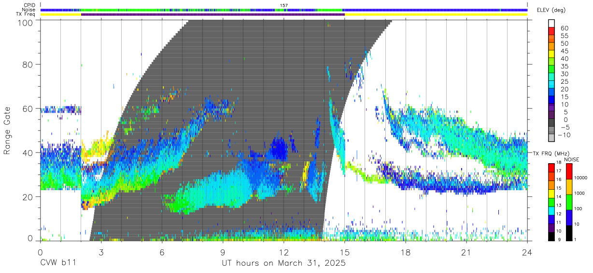Click the x-axis tick label '24'
The image size is (593, 273).
527,252
